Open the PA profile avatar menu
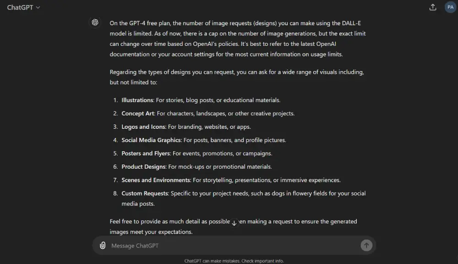 tap(450, 7)
